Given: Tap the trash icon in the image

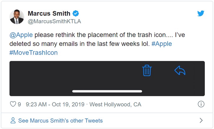Looking at the screenshot, I should pyautogui.click(x=147, y=70).
